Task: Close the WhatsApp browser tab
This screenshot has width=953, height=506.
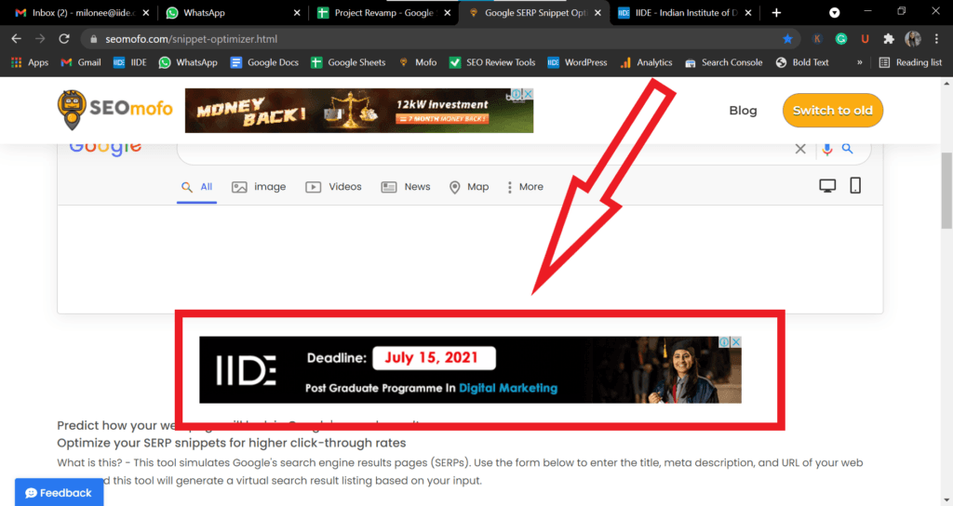Action: [297, 13]
